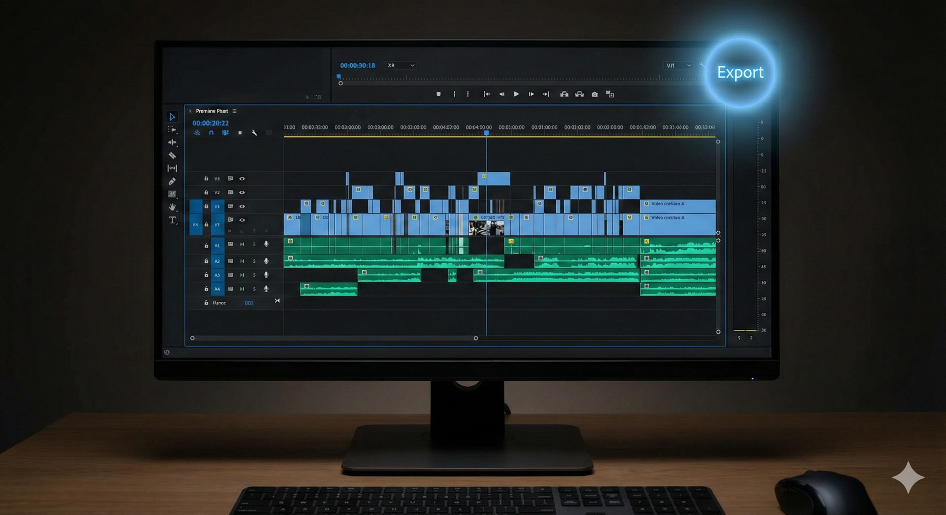Image resolution: width=946 pixels, height=515 pixels.
Task: Click the Export Frame camera icon
Action: pyautogui.click(x=594, y=94)
